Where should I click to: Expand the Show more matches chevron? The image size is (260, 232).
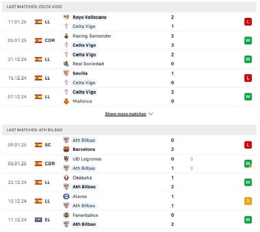[x=151, y=114]
